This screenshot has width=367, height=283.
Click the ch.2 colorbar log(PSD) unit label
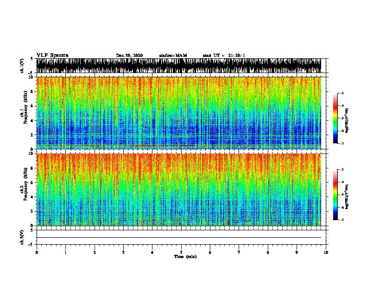pyautogui.click(x=347, y=197)
